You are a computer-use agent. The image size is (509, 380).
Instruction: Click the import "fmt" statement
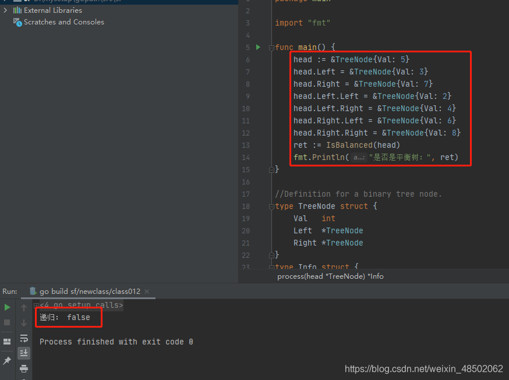pos(302,23)
